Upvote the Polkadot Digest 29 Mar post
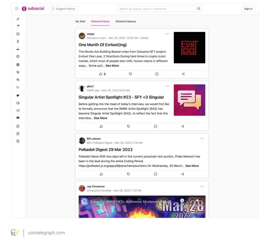 [x=101, y=174]
